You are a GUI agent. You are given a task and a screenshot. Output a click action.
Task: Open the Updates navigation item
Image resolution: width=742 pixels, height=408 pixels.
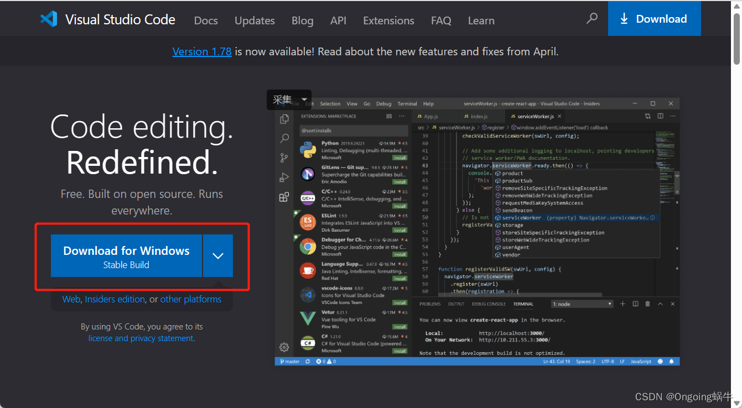click(x=255, y=20)
